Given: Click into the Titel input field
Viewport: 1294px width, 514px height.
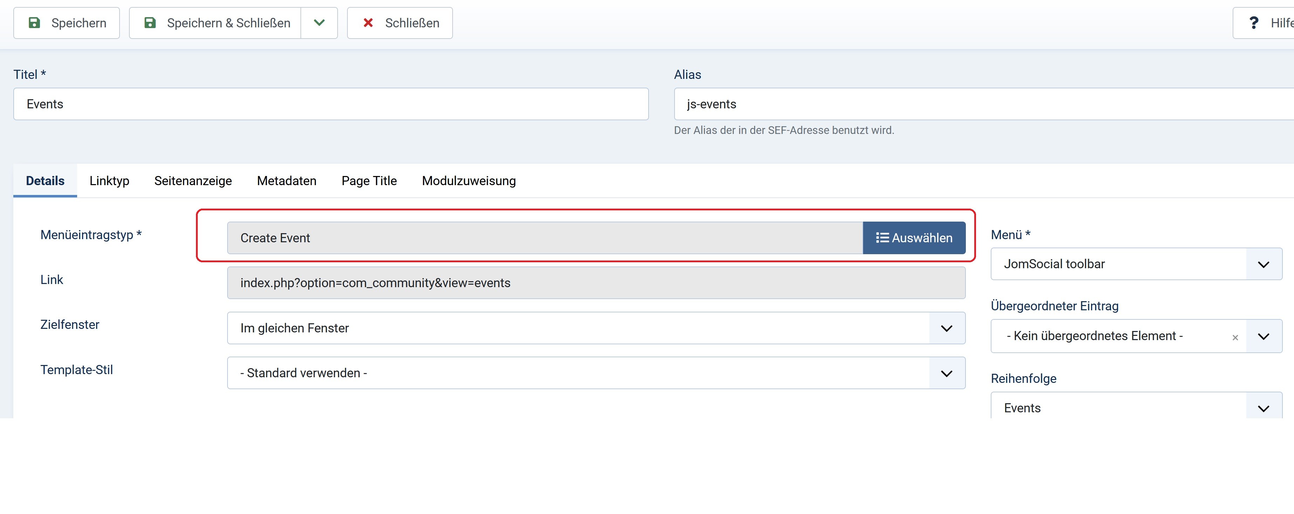Looking at the screenshot, I should pyautogui.click(x=331, y=104).
